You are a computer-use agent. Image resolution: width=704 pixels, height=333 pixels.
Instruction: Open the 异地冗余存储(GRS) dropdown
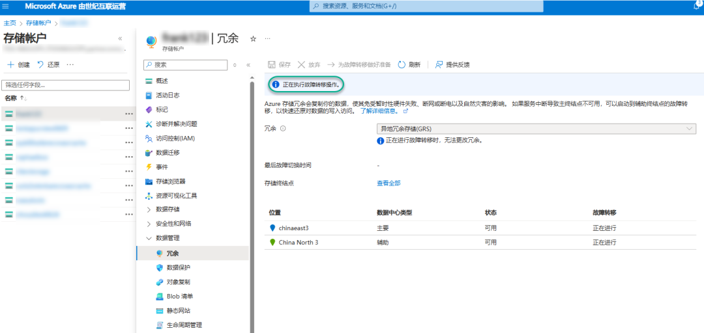coord(536,129)
